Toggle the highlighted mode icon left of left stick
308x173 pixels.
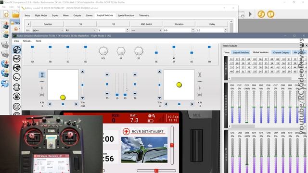click(42, 74)
